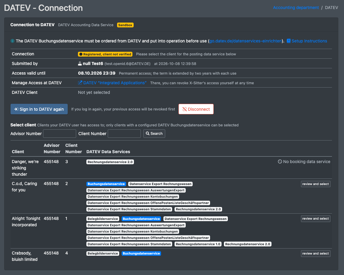
Task: Click Rechnungsdatenservice 2.0 tag in C.o.d row
Action: 198,209
